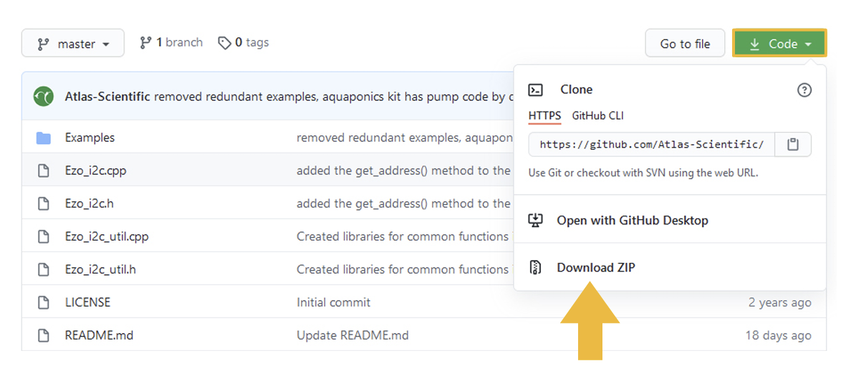The width and height of the screenshot is (841, 366).
Task: Copy the clone URL with clipboard icon
Action: click(793, 145)
